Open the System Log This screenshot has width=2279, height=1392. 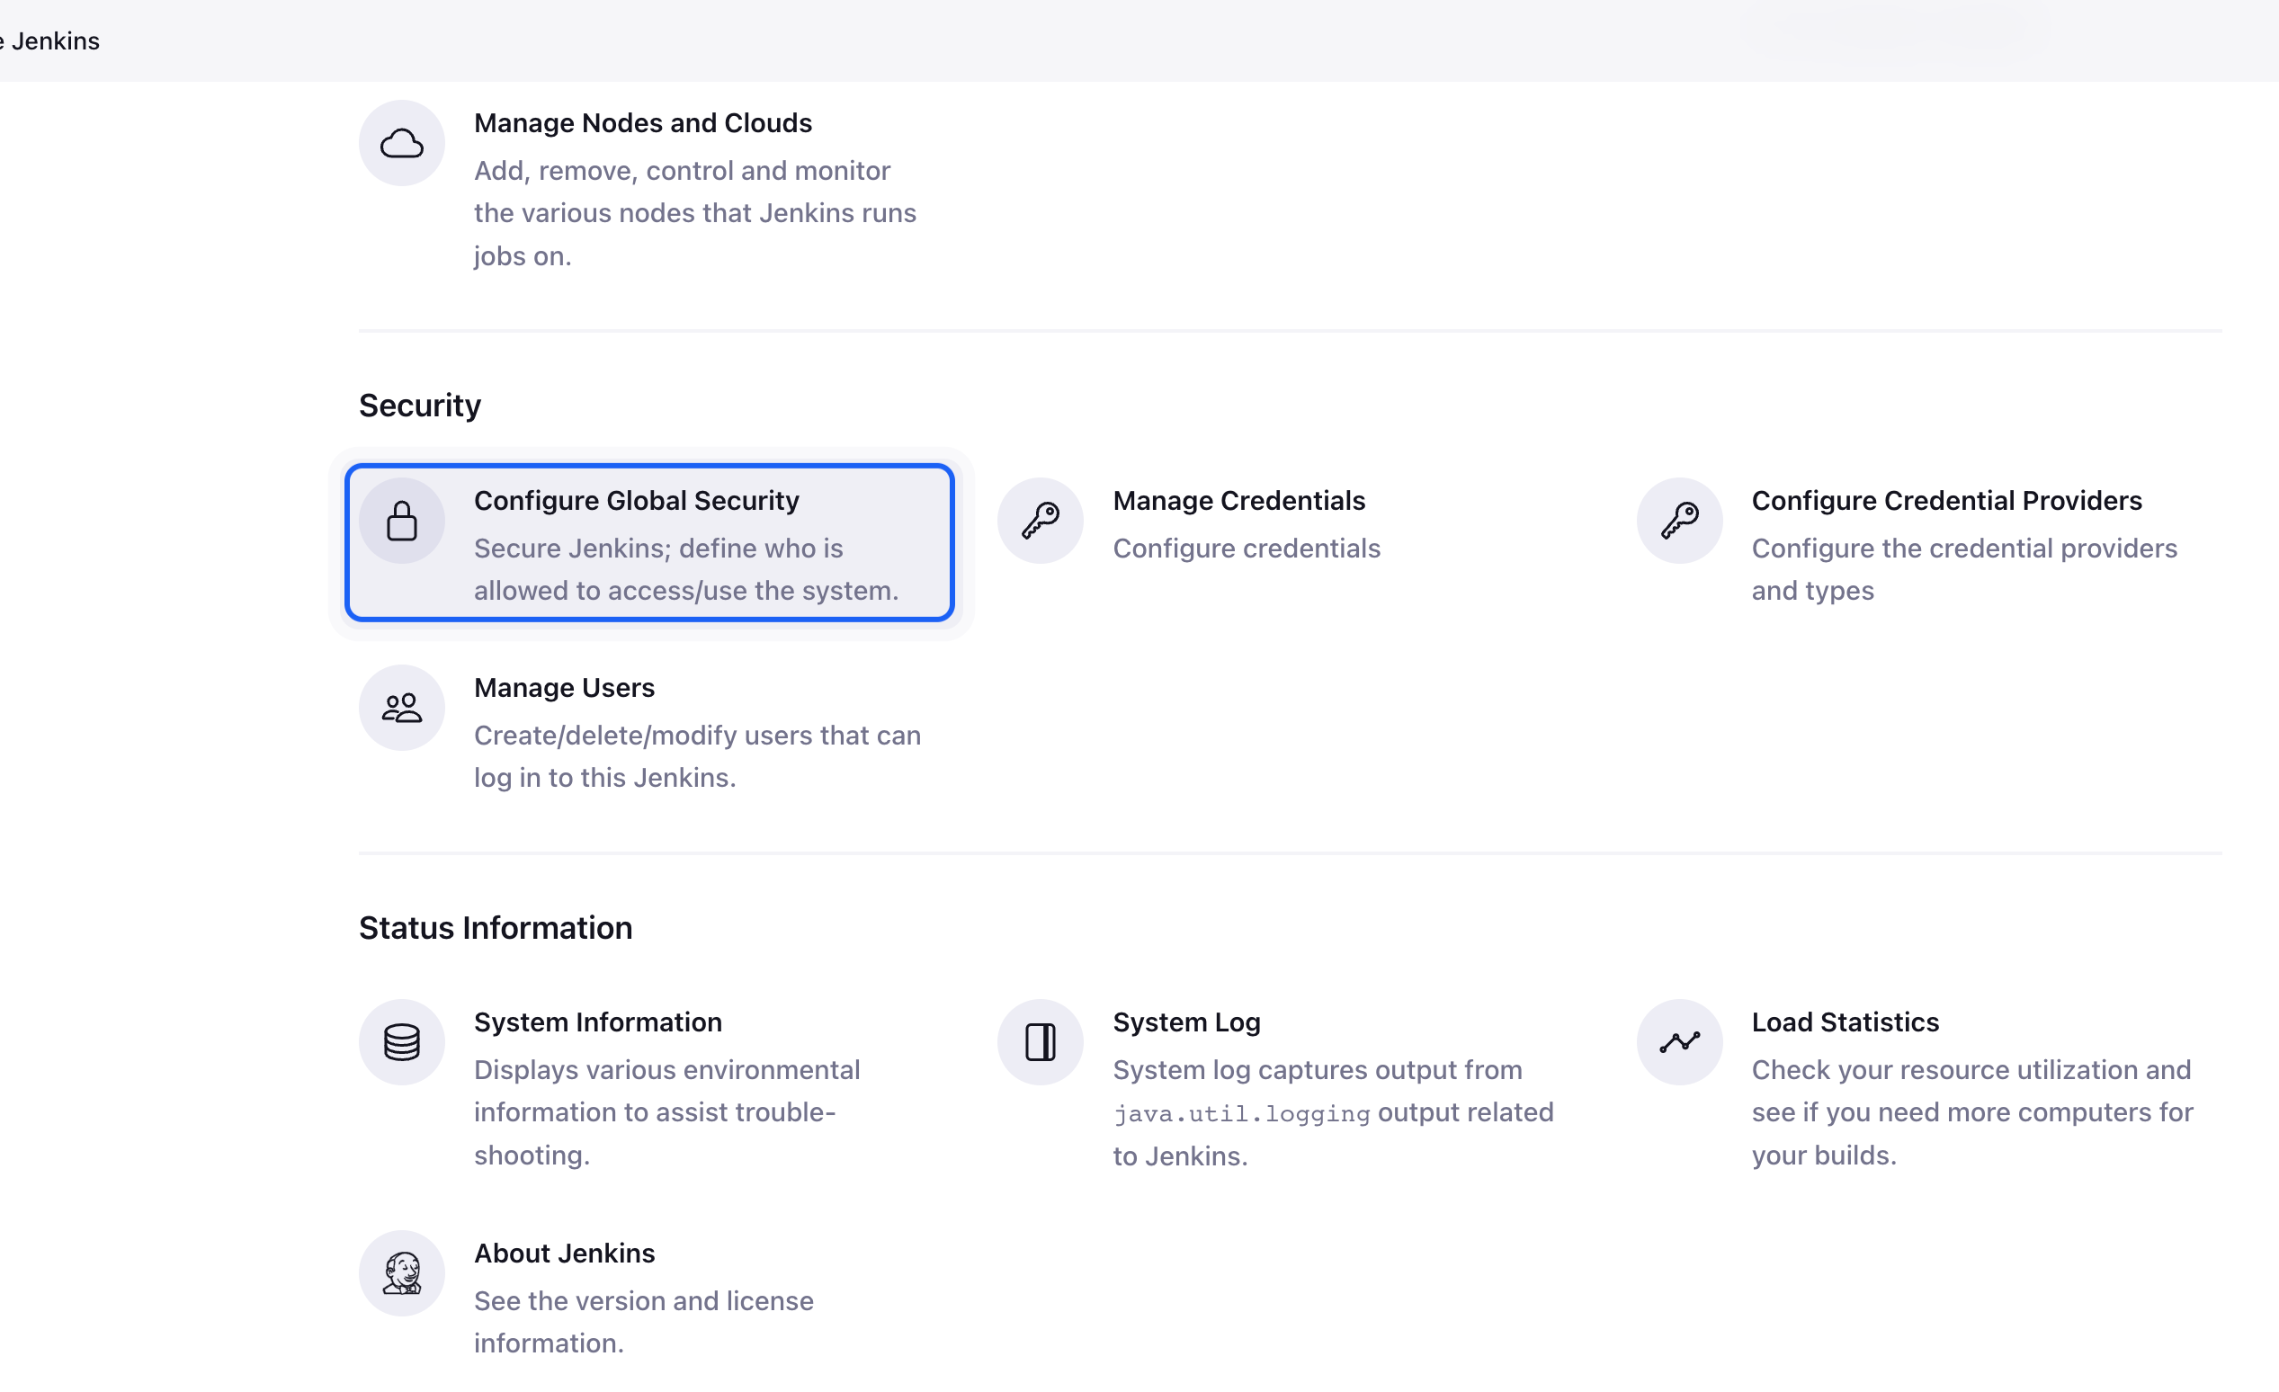point(1185,1022)
